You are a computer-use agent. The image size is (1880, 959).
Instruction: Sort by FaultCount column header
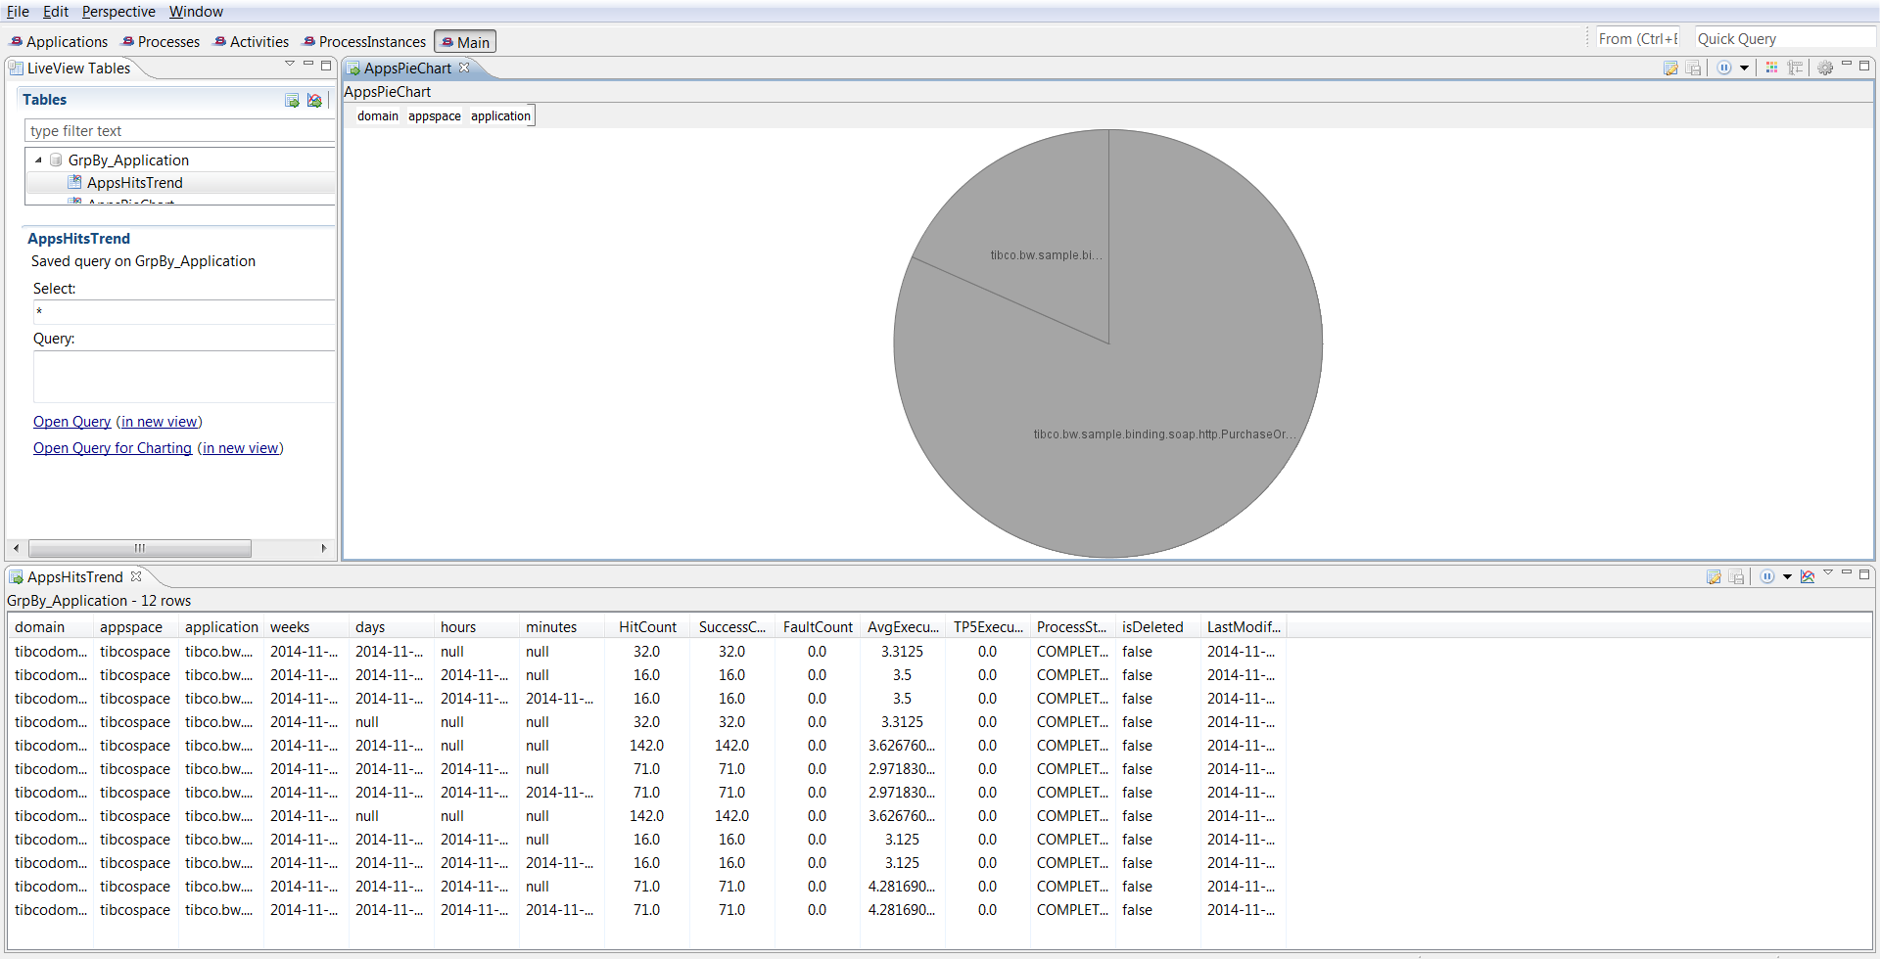[818, 627]
